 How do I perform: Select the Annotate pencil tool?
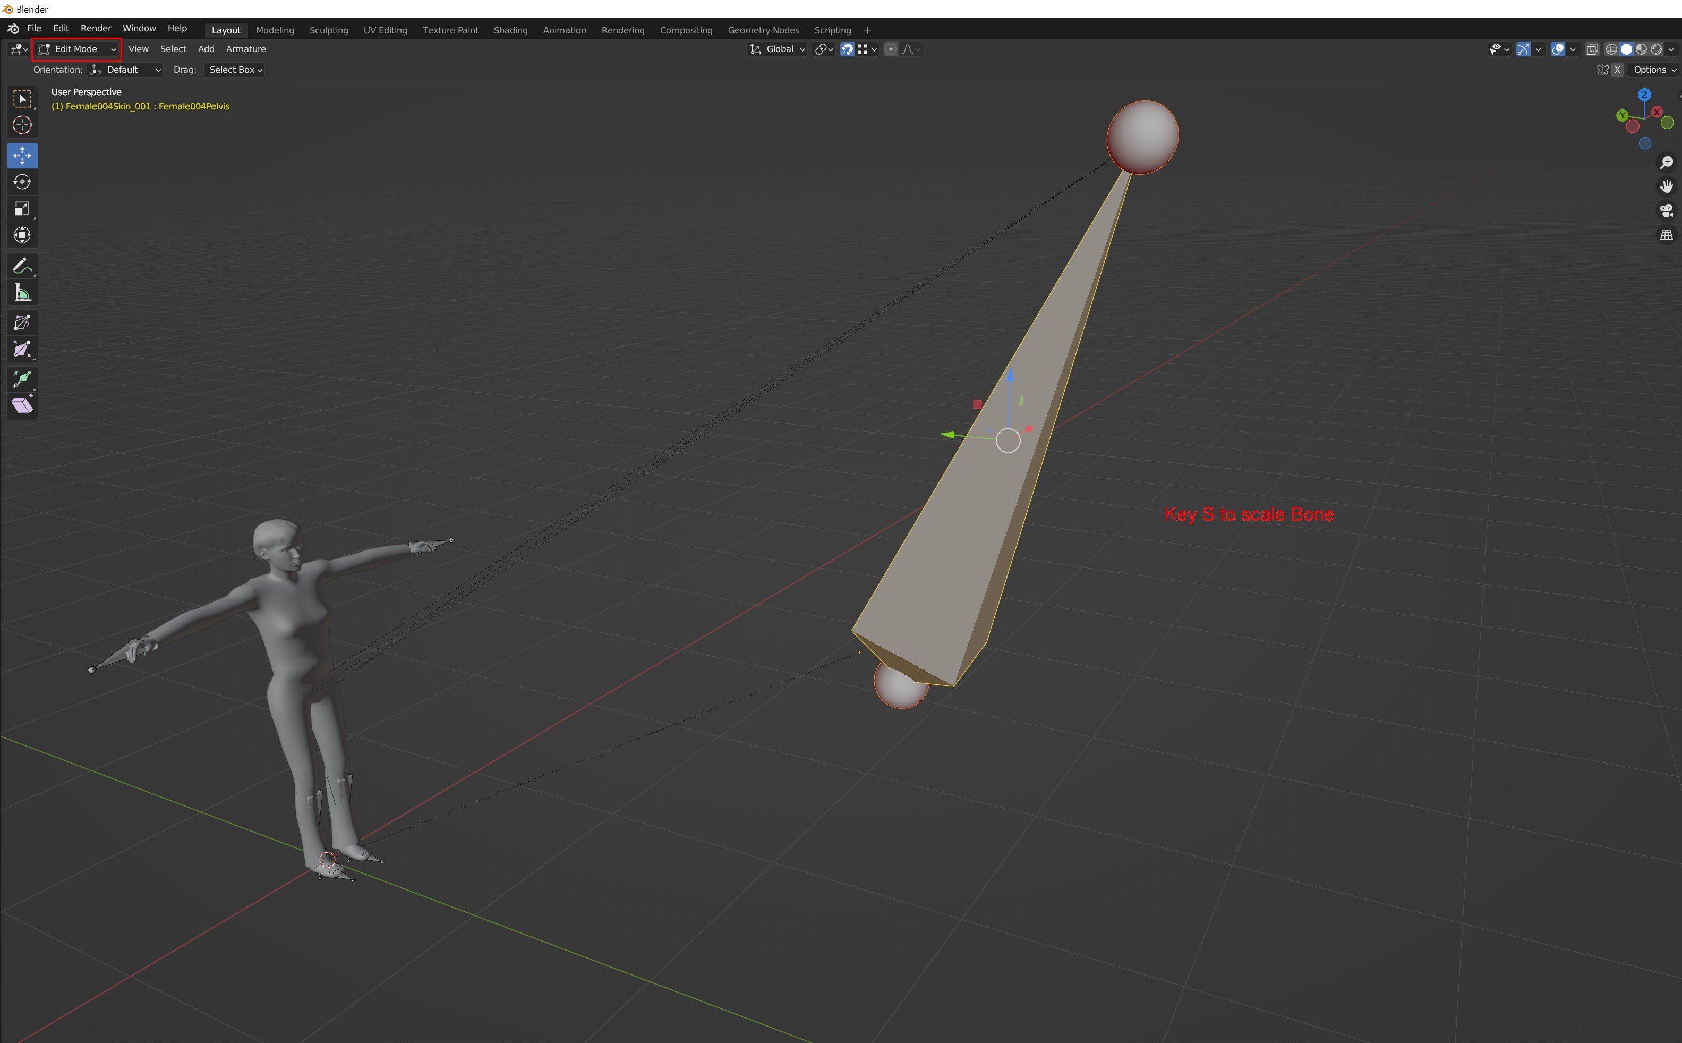(x=22, y=266)
